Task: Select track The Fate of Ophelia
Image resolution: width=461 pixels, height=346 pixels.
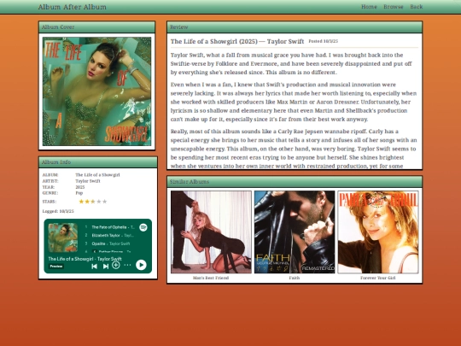Action: [109, 227]
